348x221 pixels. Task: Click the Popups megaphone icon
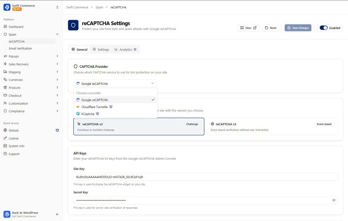point(5,56)
